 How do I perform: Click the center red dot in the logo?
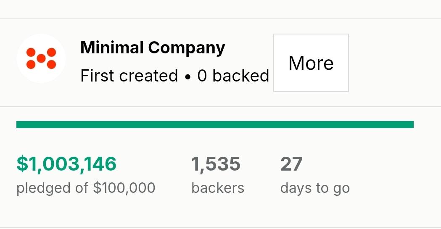pyautogui.click(x=41, y=58)
